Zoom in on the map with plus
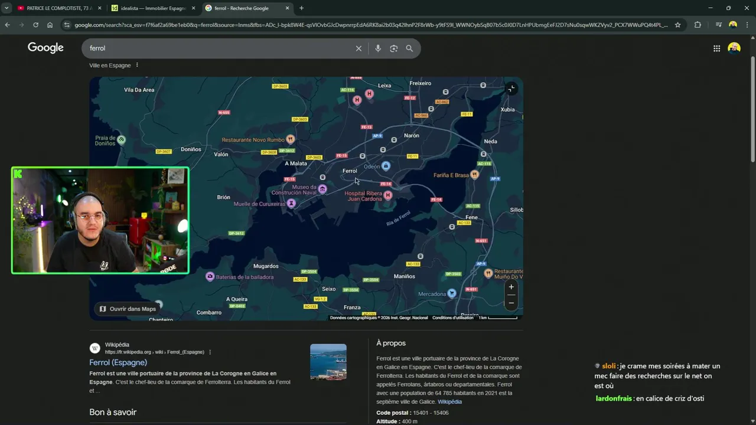 coord(511,287)
